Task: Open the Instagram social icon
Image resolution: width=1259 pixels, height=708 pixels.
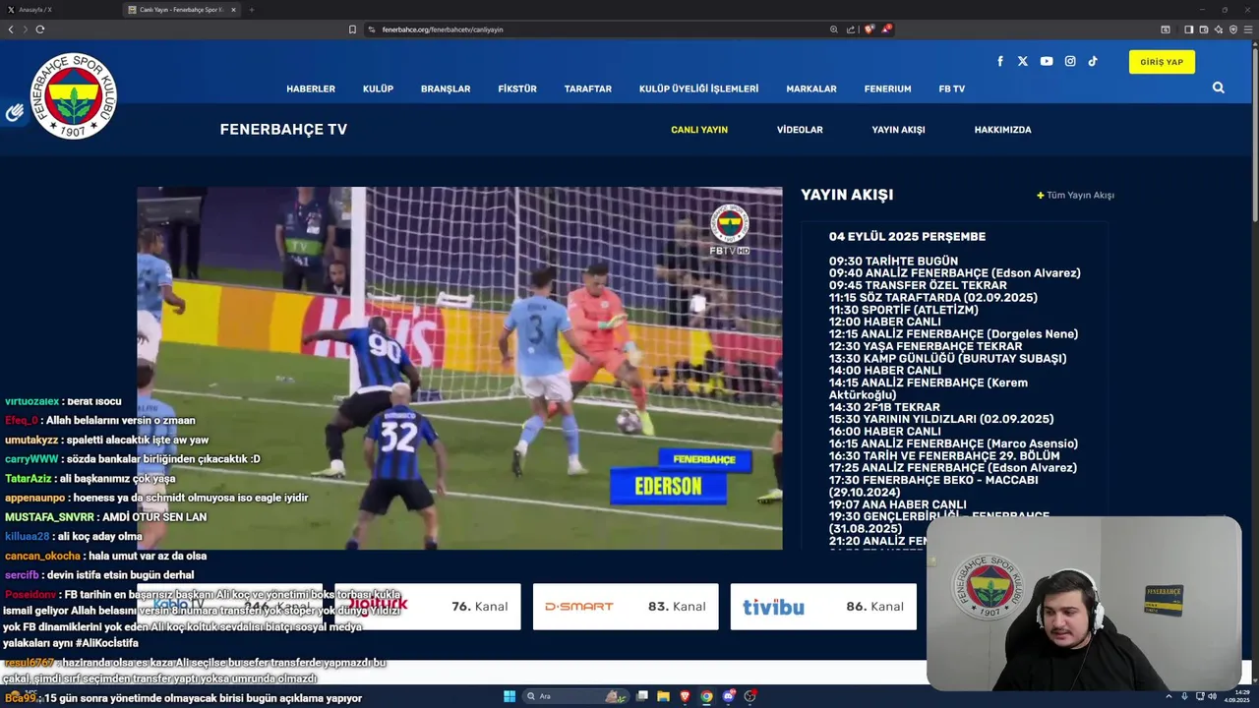Action: [1070, 61]
